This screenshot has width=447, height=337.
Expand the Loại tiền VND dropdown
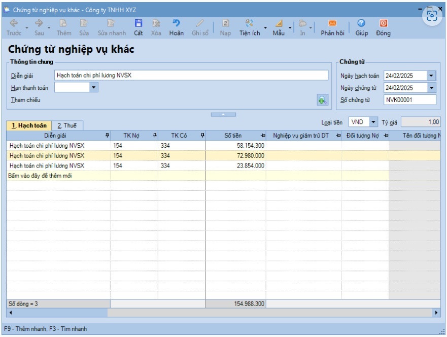pos(373,122)
